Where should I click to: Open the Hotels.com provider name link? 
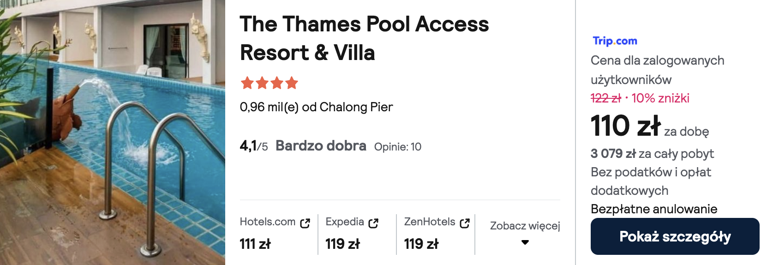click(267, 222)
